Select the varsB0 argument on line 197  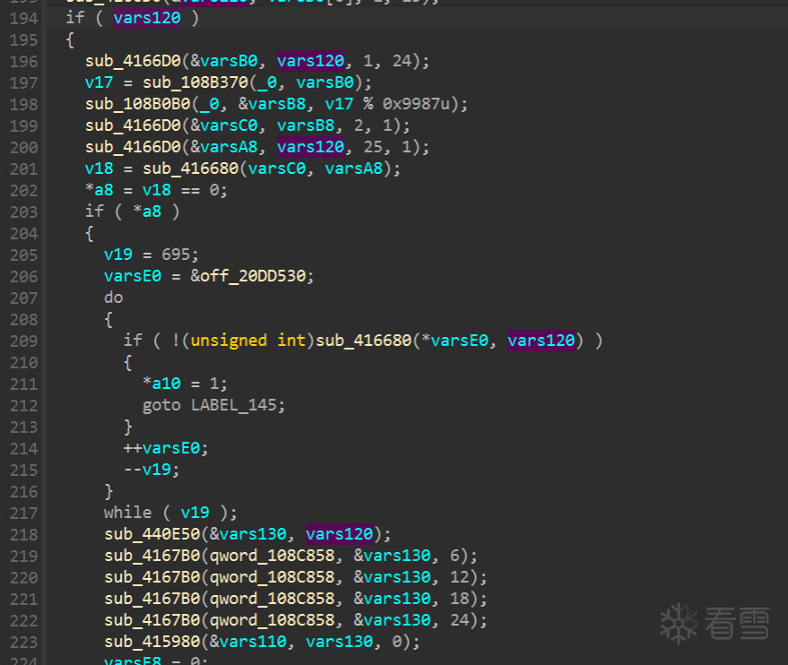coord(325,82)
